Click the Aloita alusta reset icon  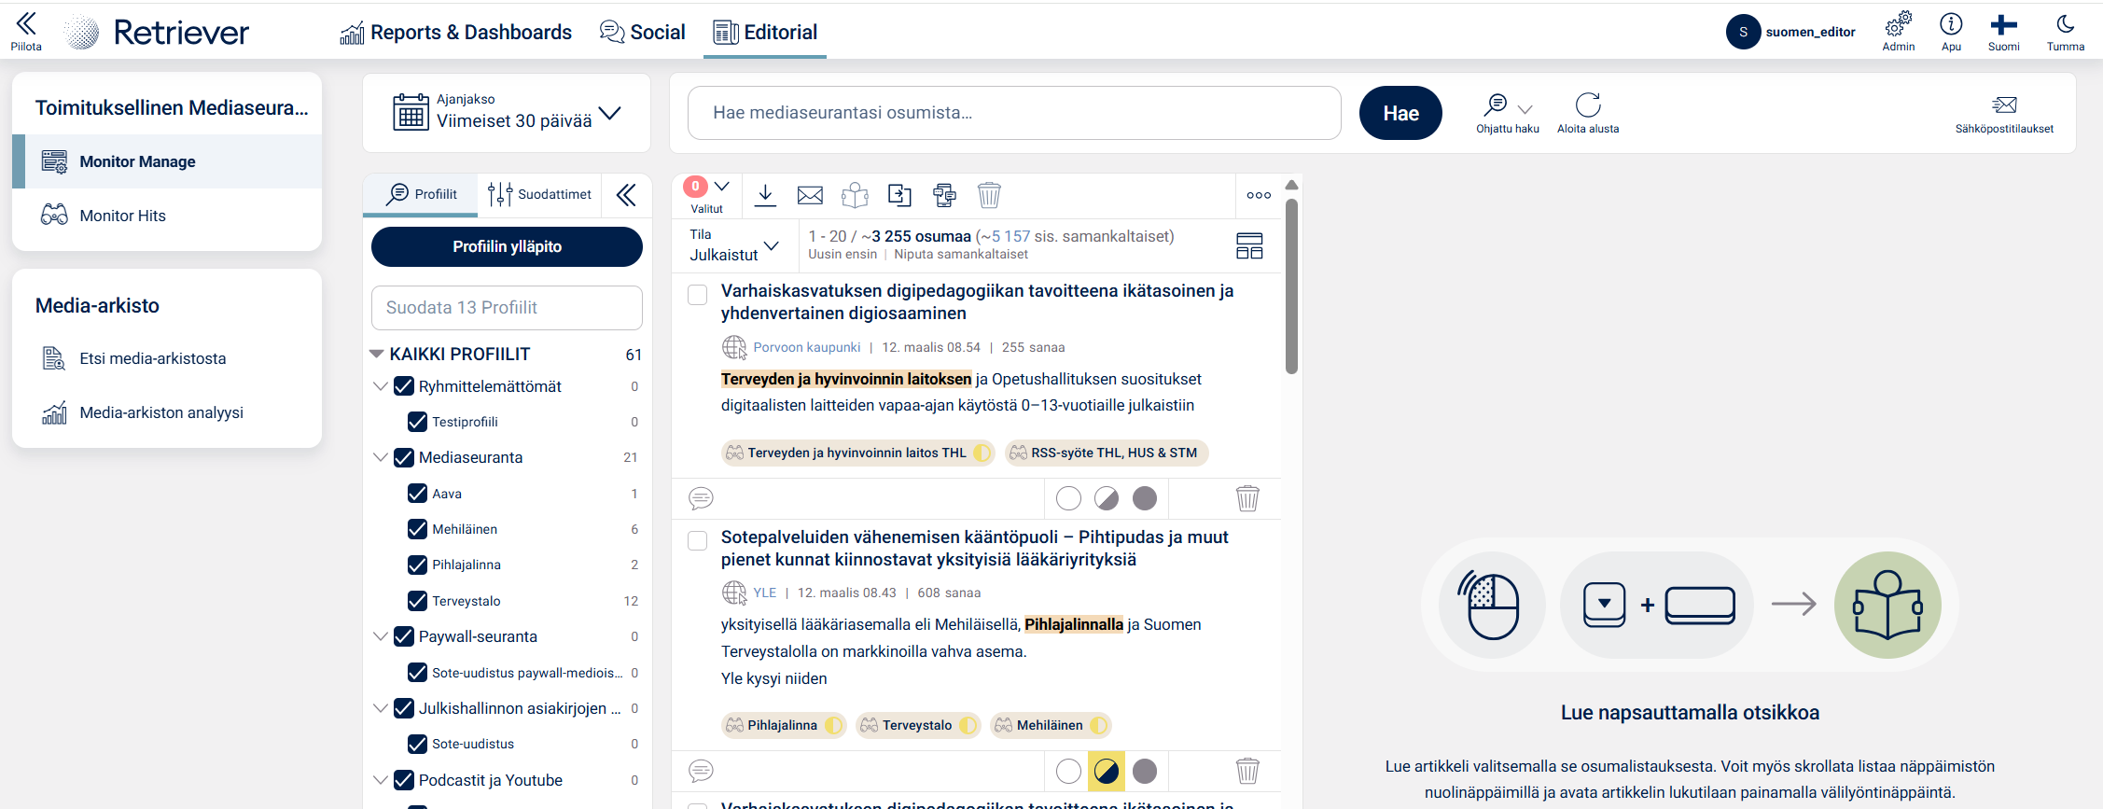[1588, 113]
